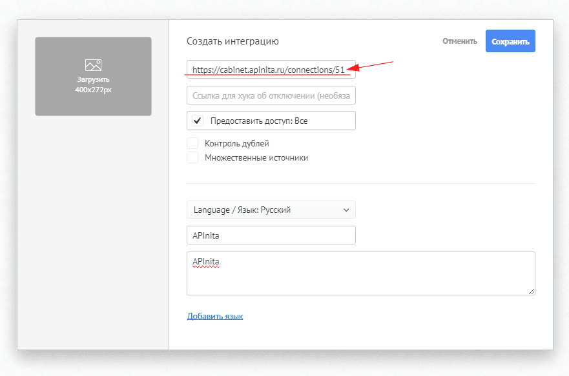This screenshot has height=376, width=569.
Task: Select the cabinet.apinita.ru connections URL field
Action: click(271, 68)
